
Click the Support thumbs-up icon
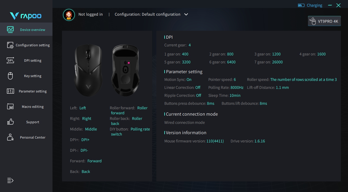point(10,122)
